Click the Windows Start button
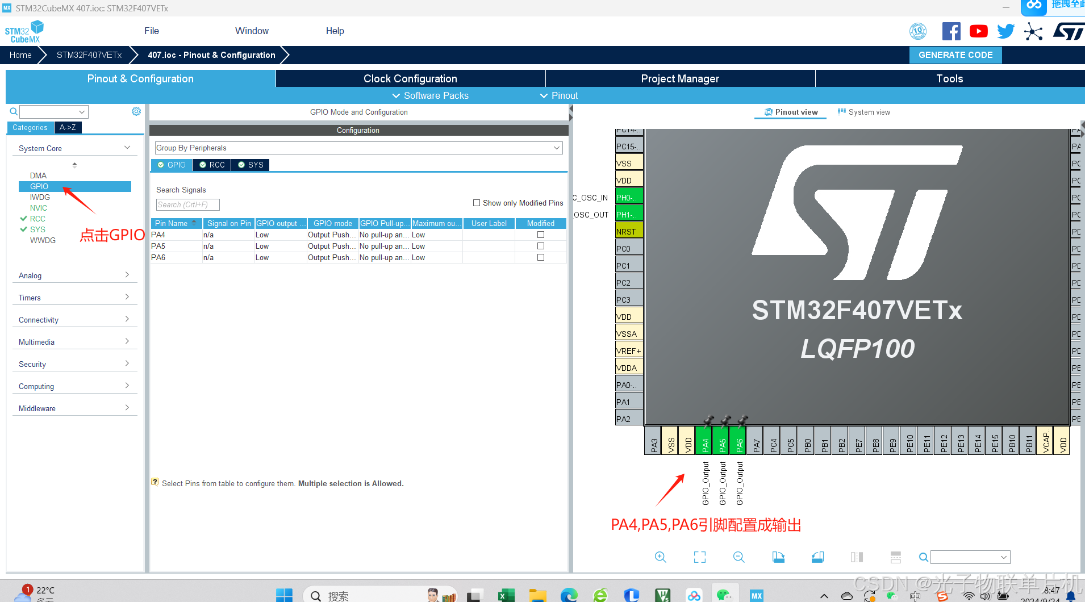1085x602 pixels. (x=284, y=595)
